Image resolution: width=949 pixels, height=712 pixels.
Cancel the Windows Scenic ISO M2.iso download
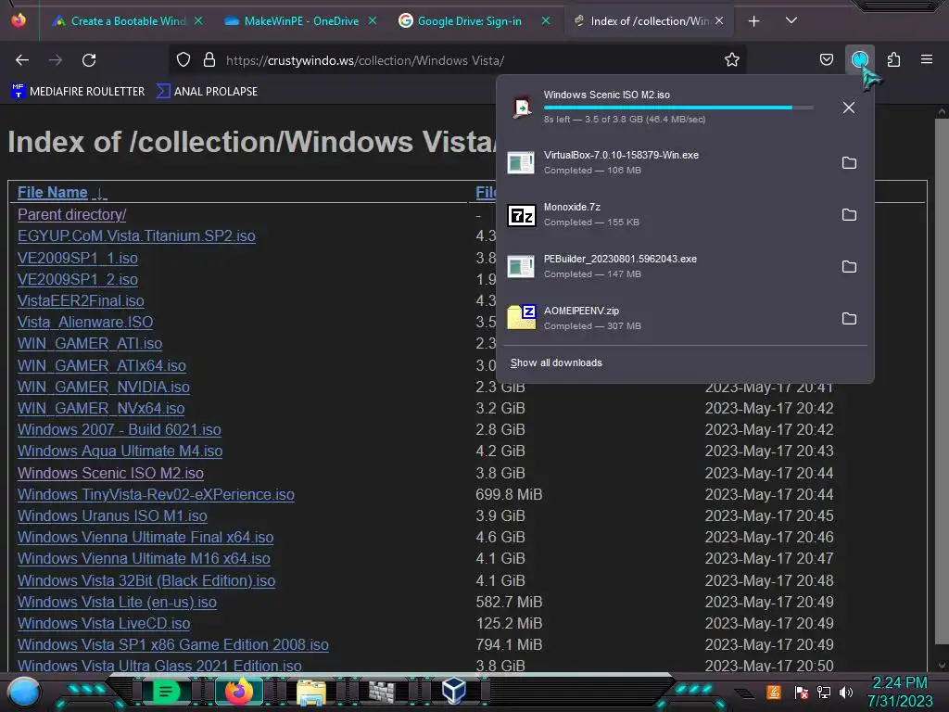pos(849,108)
